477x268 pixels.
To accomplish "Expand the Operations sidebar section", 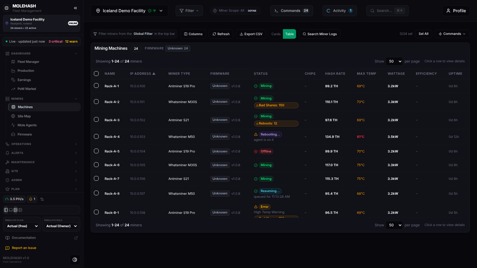I will 41,144.
